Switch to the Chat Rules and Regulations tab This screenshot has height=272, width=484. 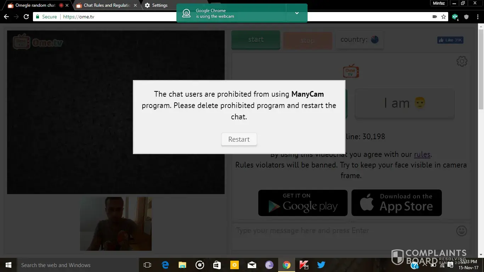click(107, 5)
